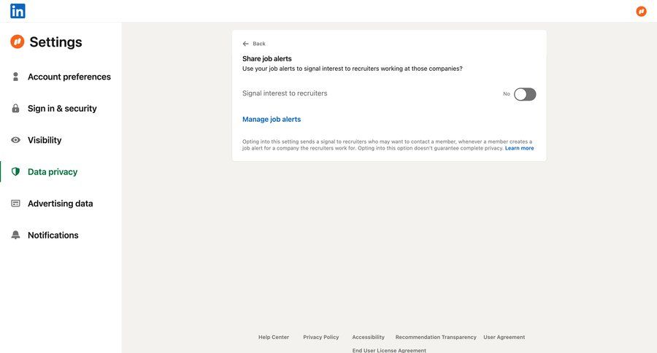Click the Sign in & security lock icon
This screenshot has height=353, width=657.
coord(15,109)
